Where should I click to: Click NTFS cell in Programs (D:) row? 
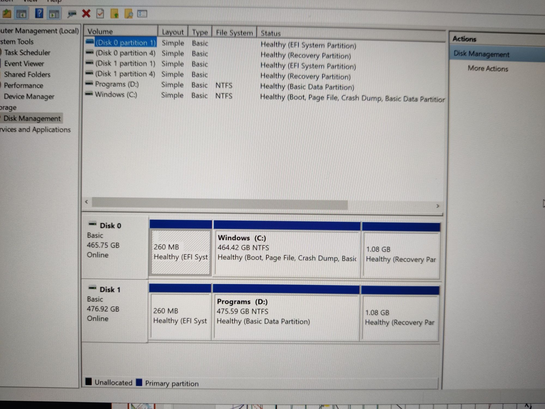224,85
